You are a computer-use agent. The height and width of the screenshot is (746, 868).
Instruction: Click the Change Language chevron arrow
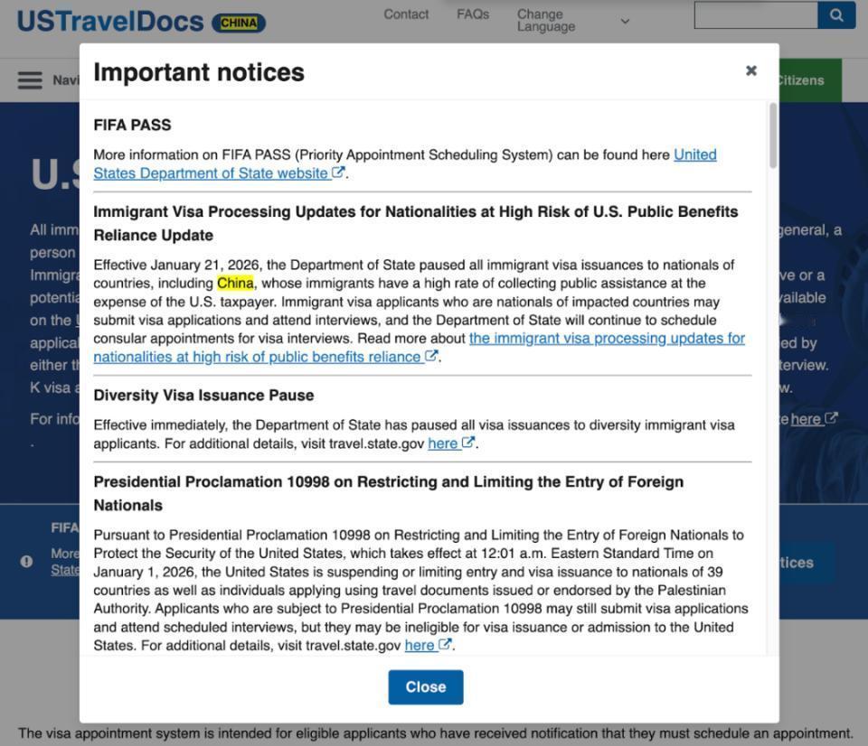625,21
